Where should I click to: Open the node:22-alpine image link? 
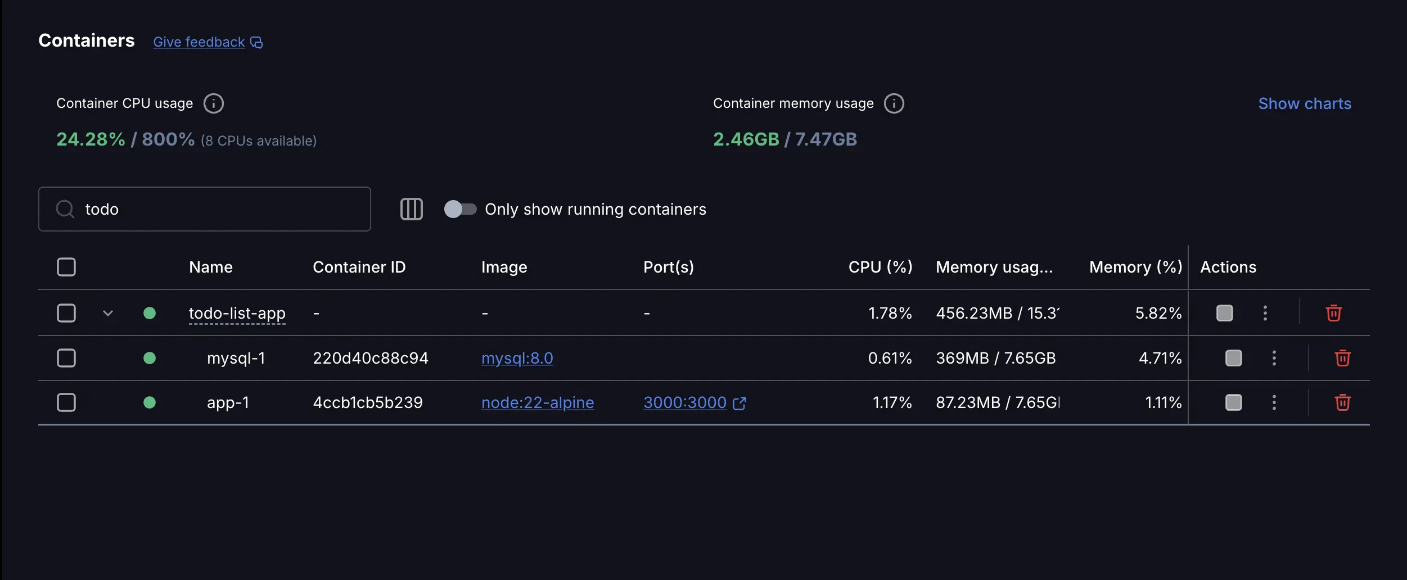537,402
